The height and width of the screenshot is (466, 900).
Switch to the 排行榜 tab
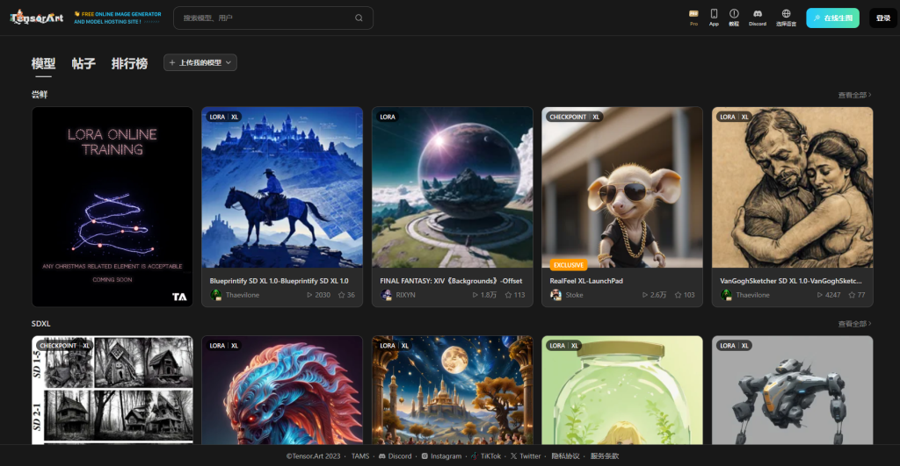point(129,63)
